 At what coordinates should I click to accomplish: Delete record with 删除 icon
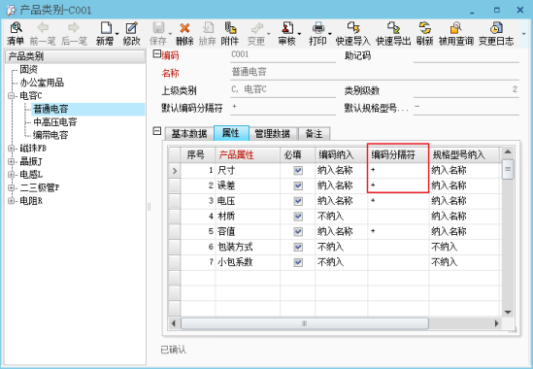[x=184, y=28]
